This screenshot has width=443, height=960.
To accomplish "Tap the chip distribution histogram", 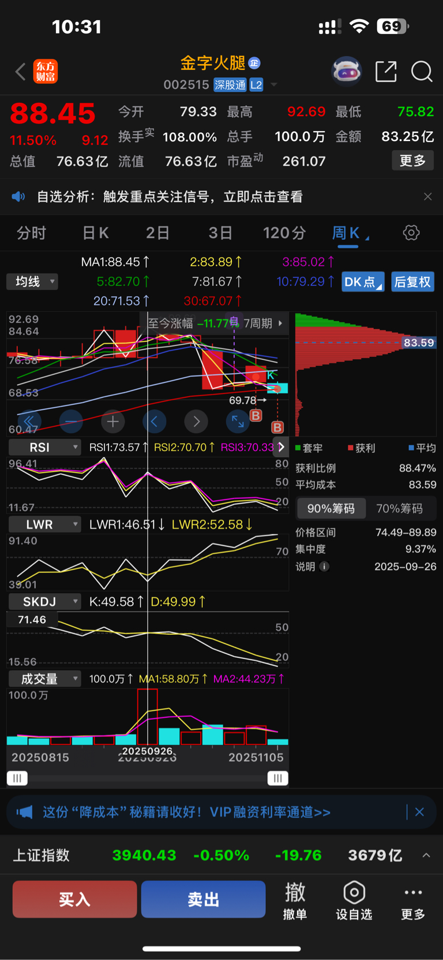I will [x=366, y=374].
